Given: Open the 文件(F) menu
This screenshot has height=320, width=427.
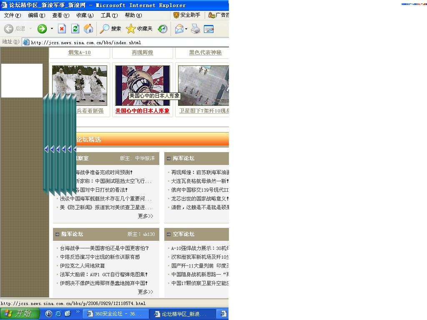Looking at the screenshot, I should click(13, 15).
